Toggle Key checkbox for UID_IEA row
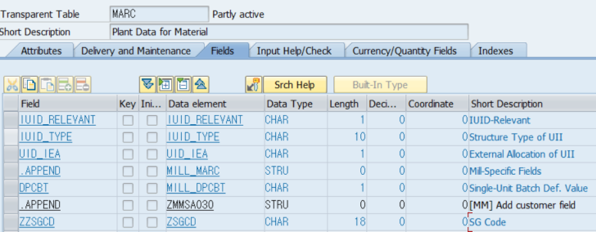596x232 pixels. click(x=128, y=154)
